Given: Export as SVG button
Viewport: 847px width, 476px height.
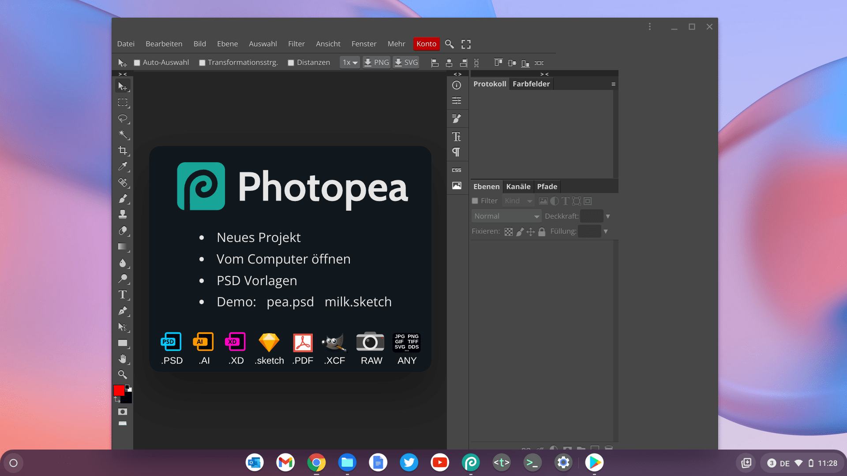Looking at the screenshot, I should pyautogui.click(x=406, y=63).
